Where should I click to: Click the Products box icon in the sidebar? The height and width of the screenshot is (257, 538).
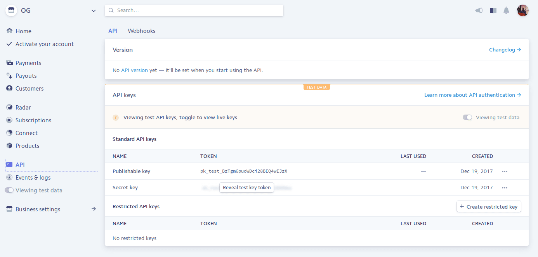coord(9,146)
